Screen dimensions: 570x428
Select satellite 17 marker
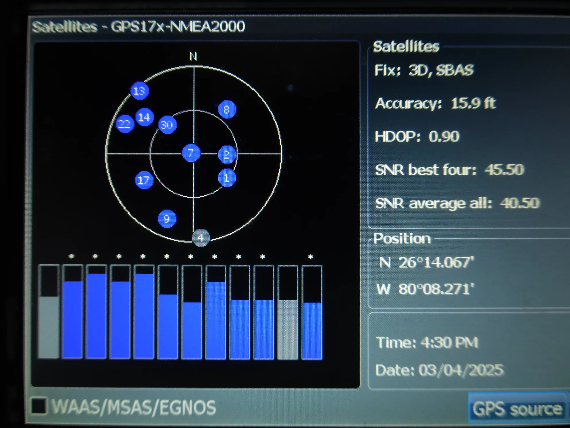point(144,180)
